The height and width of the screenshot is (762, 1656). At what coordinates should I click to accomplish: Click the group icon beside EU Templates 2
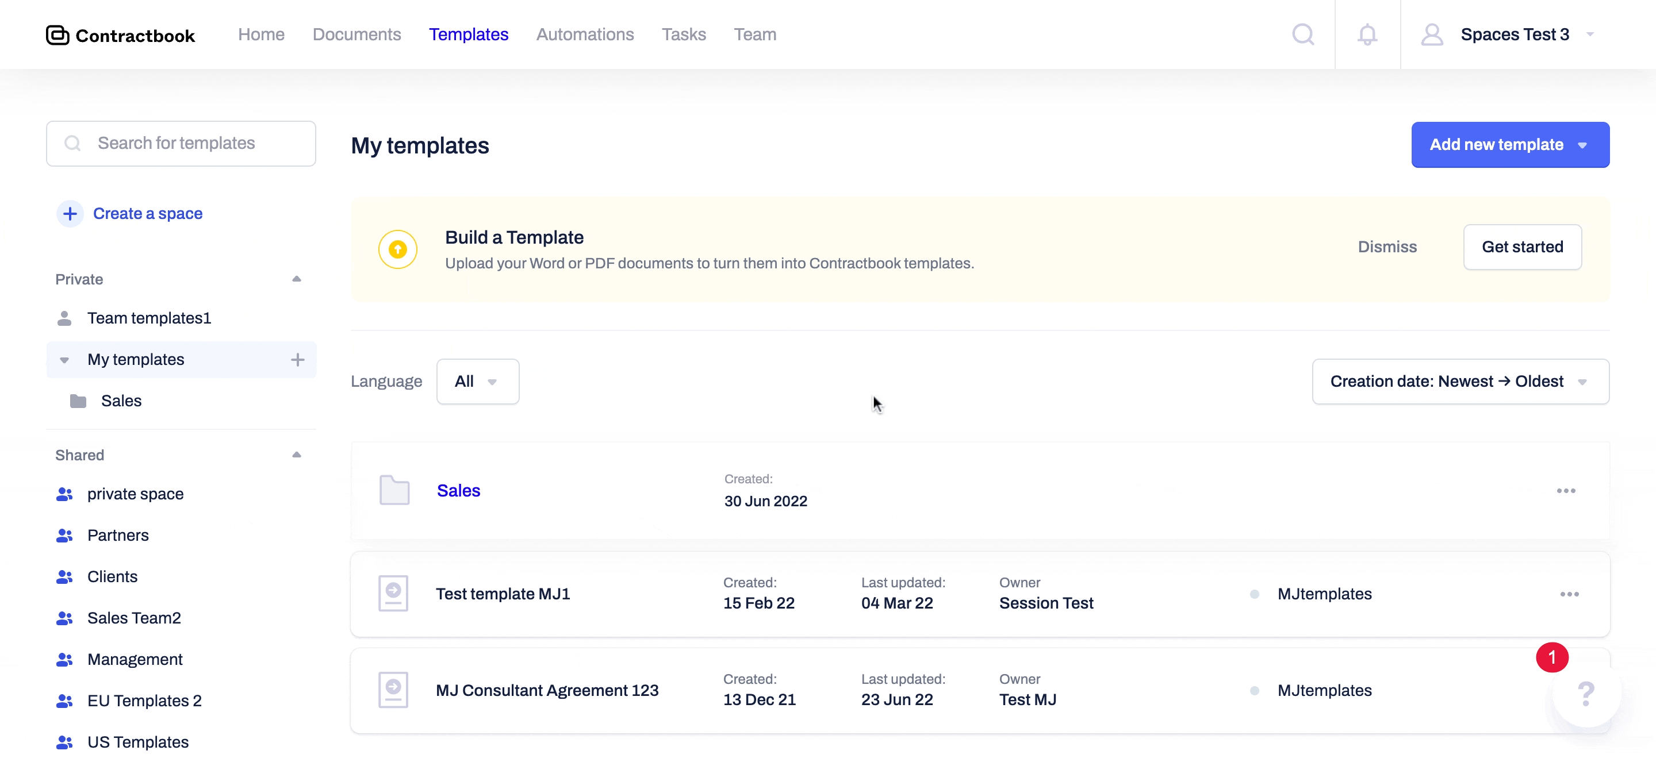64,701
